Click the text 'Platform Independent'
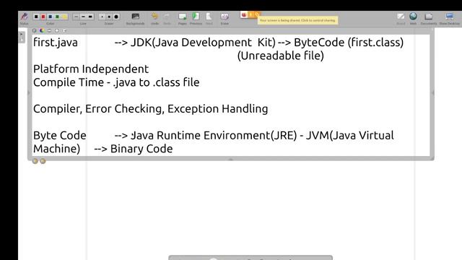The width and height of the screenshot is (462, 260). [x=91, y=69]
